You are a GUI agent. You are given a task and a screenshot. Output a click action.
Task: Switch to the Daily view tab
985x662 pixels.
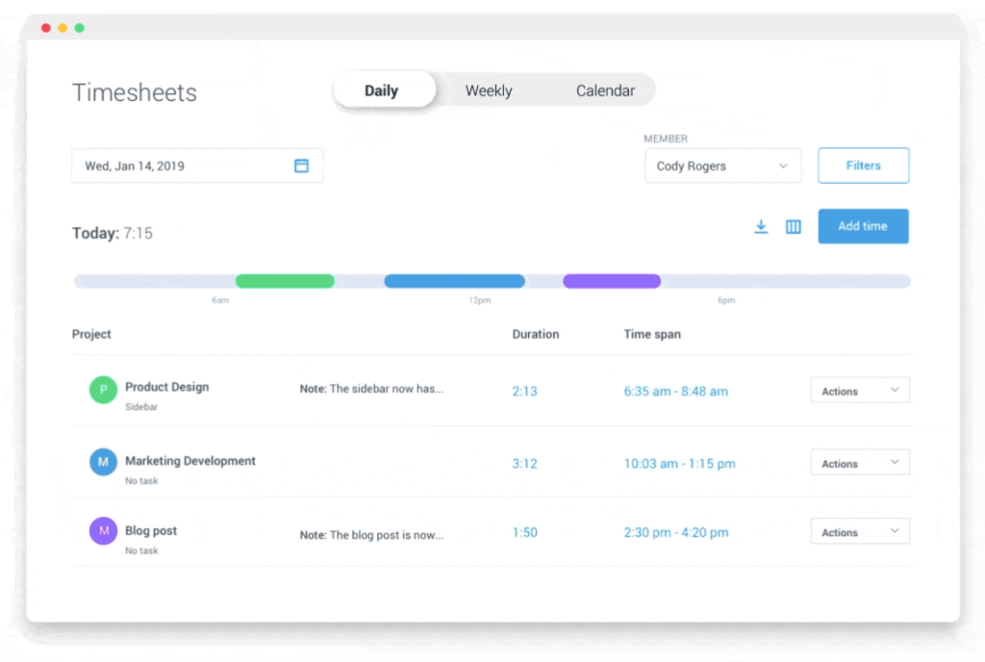[382, 90]
